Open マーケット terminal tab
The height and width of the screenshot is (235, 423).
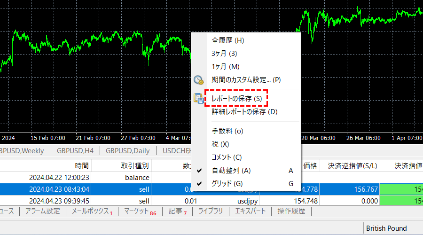pos(140,211)
